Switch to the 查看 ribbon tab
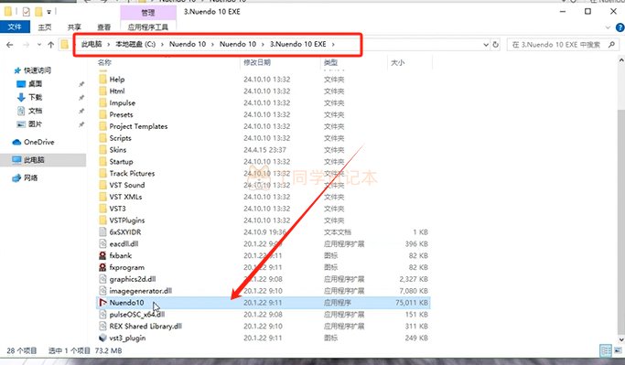The height and width of the screenshot is (365, 625). (x=104, y=27)
